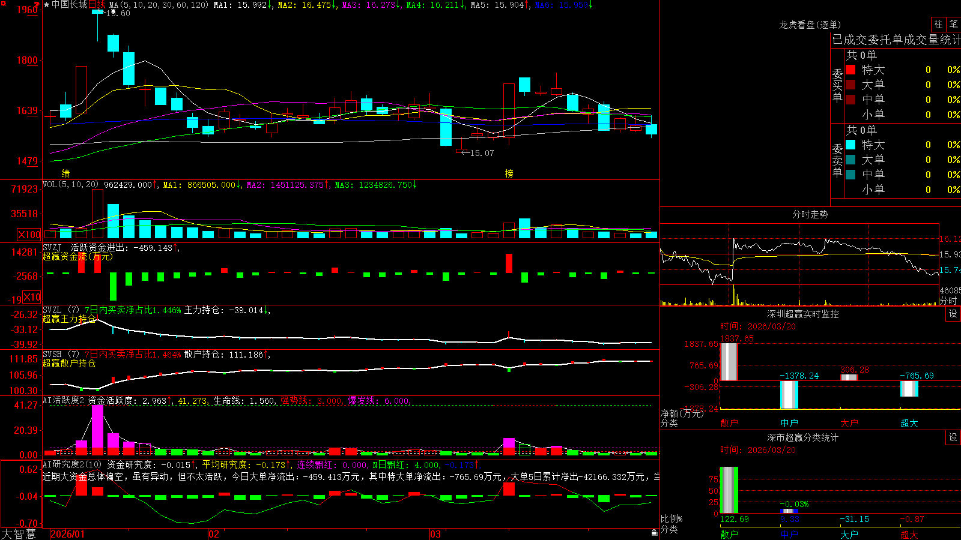Click the 大户 bar labelled 306.28
Viewport: 961px width, 540px height.
[x=849, y=377]
